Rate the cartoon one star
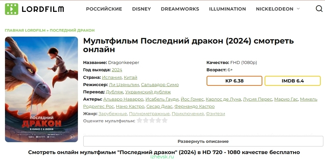 coord(140,120)
